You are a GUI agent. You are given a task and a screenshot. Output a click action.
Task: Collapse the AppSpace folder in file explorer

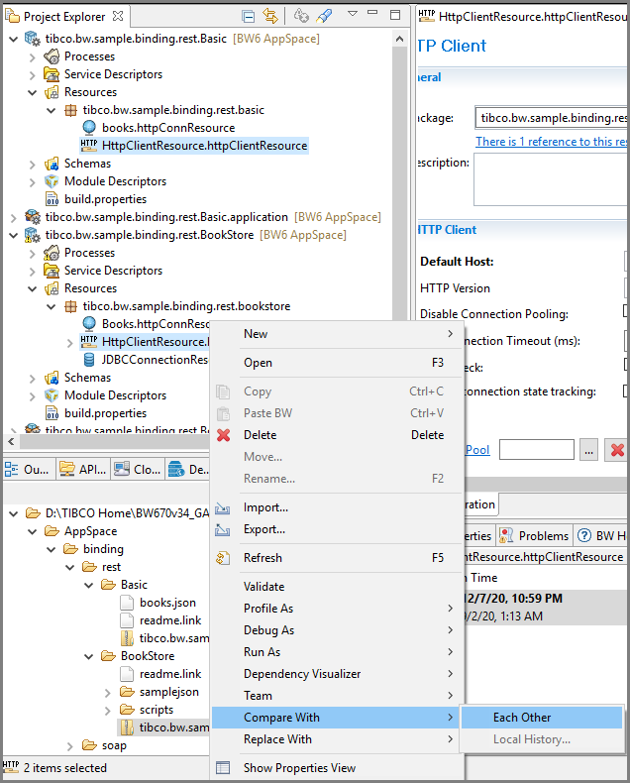pos(33,531)
